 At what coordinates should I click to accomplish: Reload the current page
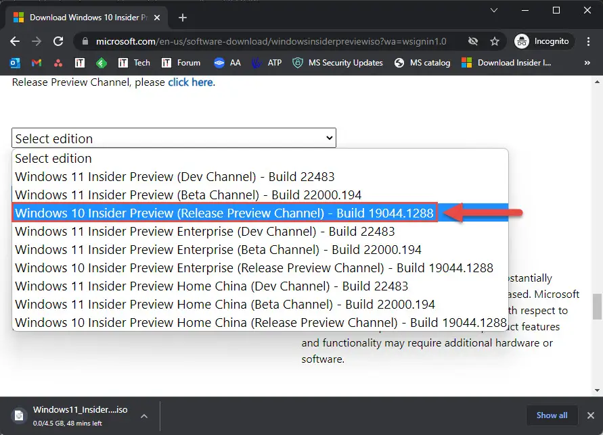58,41
